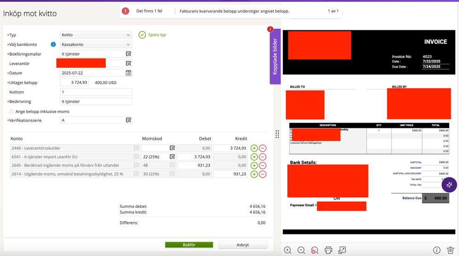The height and width of the screenshot is (256, 459).
Task: Delete the attached image with trash icon
Action: coord(450,250)
